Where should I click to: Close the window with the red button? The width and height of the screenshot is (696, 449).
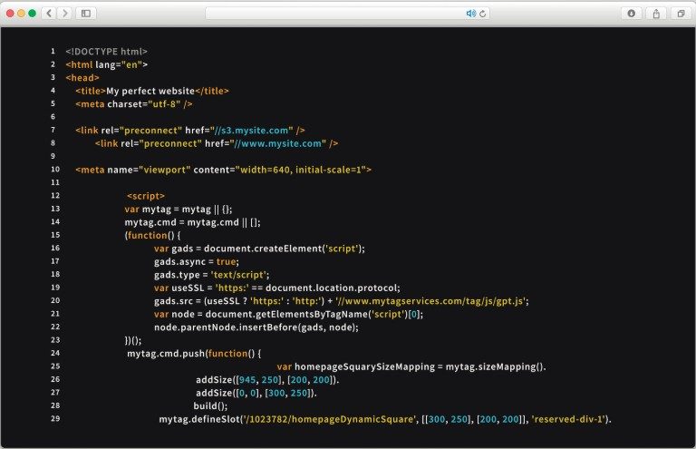(x=10, y=14)
